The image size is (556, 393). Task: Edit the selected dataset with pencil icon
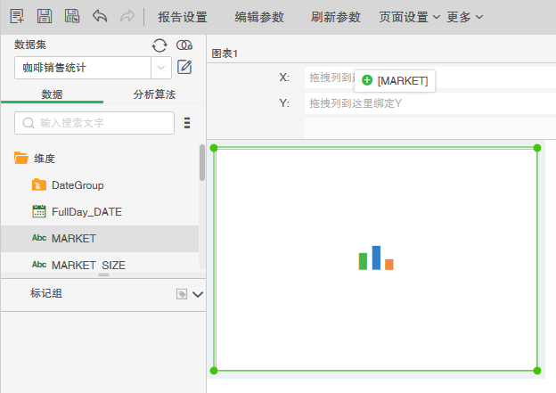(185, 67)
